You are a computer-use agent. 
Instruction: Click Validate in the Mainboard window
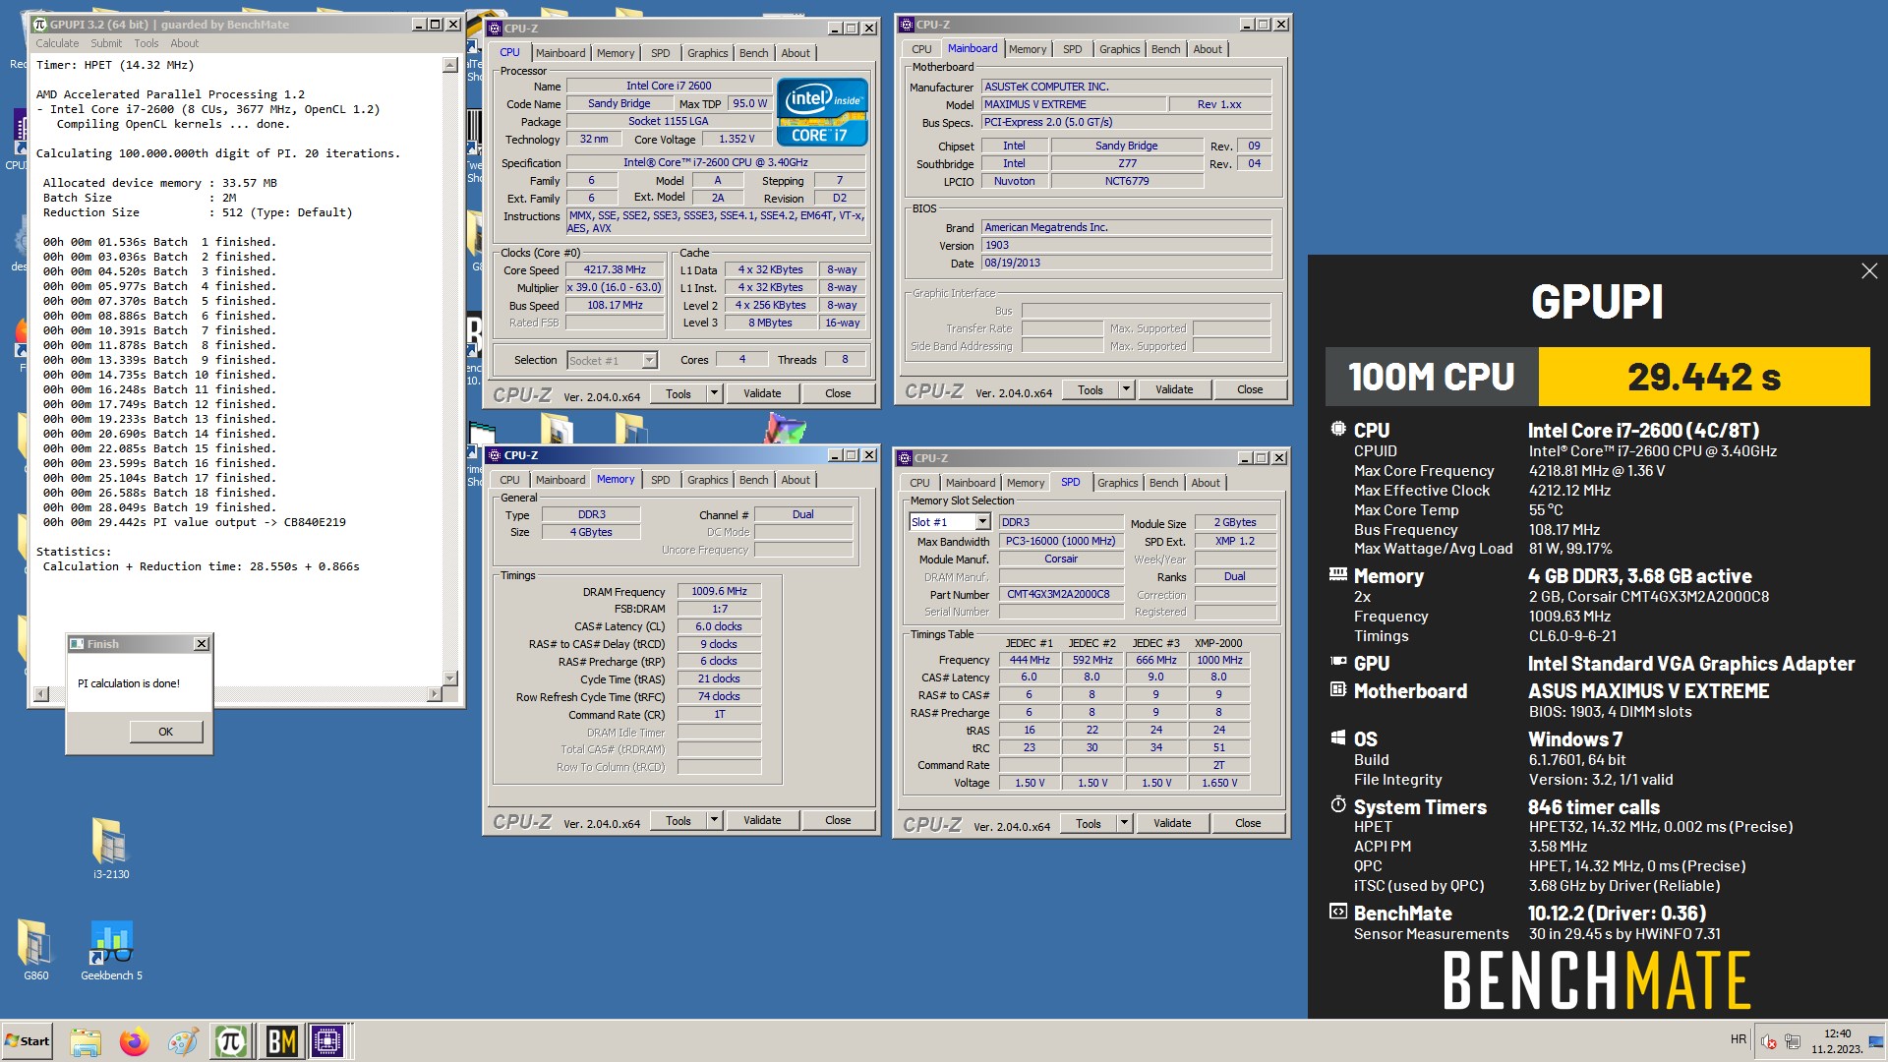[x=1174, y=389]
